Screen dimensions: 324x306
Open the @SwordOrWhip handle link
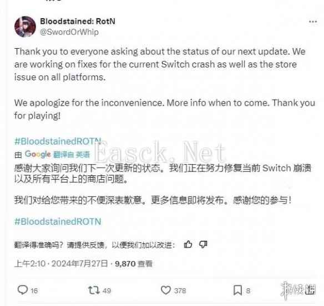(x=69, y=32)
